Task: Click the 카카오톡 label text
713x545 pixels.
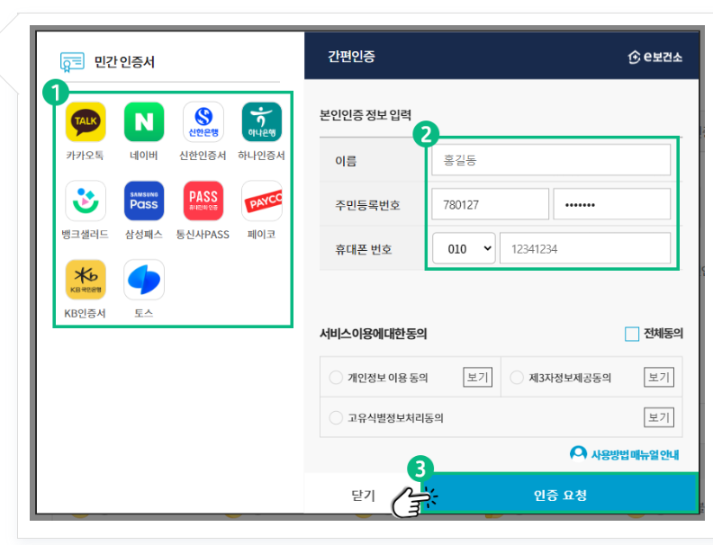Action: 85,156
